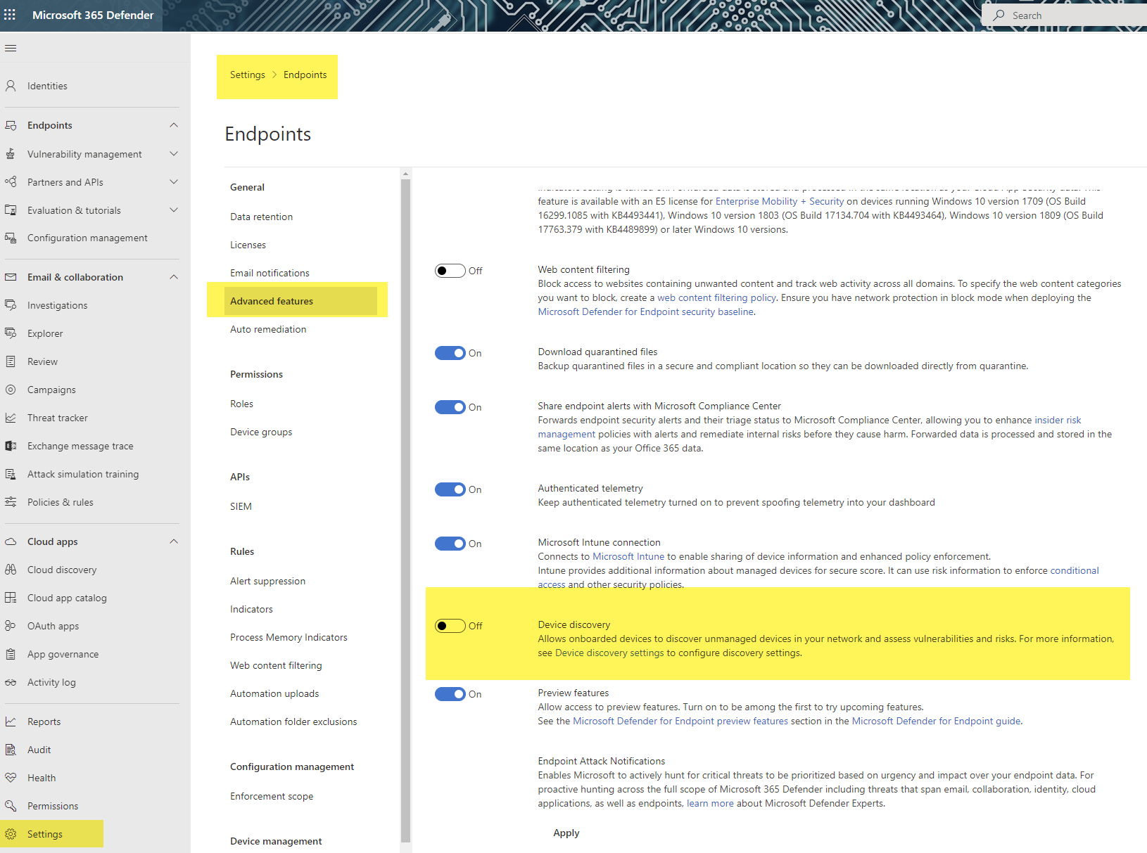Click the Campaigns target icon
1147x853 pixels.
click(11, 390)
